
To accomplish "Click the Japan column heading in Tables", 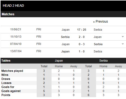I will click(x=59, y=61).
